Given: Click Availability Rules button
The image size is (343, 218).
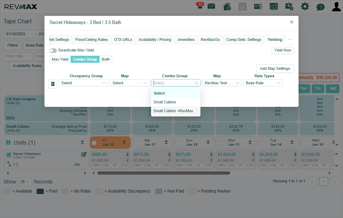Looking at the screenshot, I should 27,66.
